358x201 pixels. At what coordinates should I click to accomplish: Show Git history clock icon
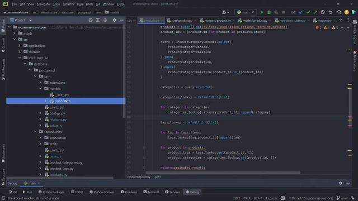coord(323,12)
